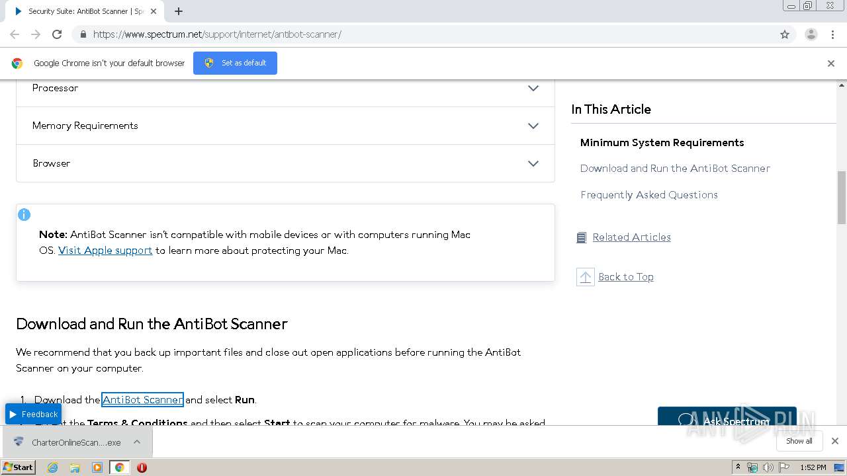Click the taskbar clock showing 1:52 PM

(813, 467)
